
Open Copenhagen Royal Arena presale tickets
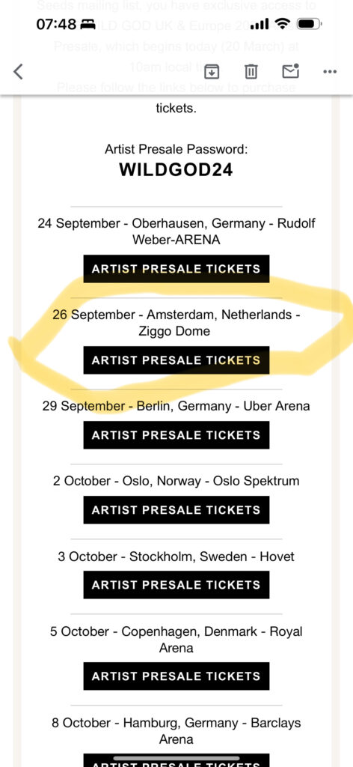[176, 676]
